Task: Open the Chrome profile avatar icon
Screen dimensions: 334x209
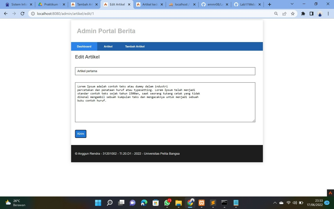Action: click(x=320, y=14)
